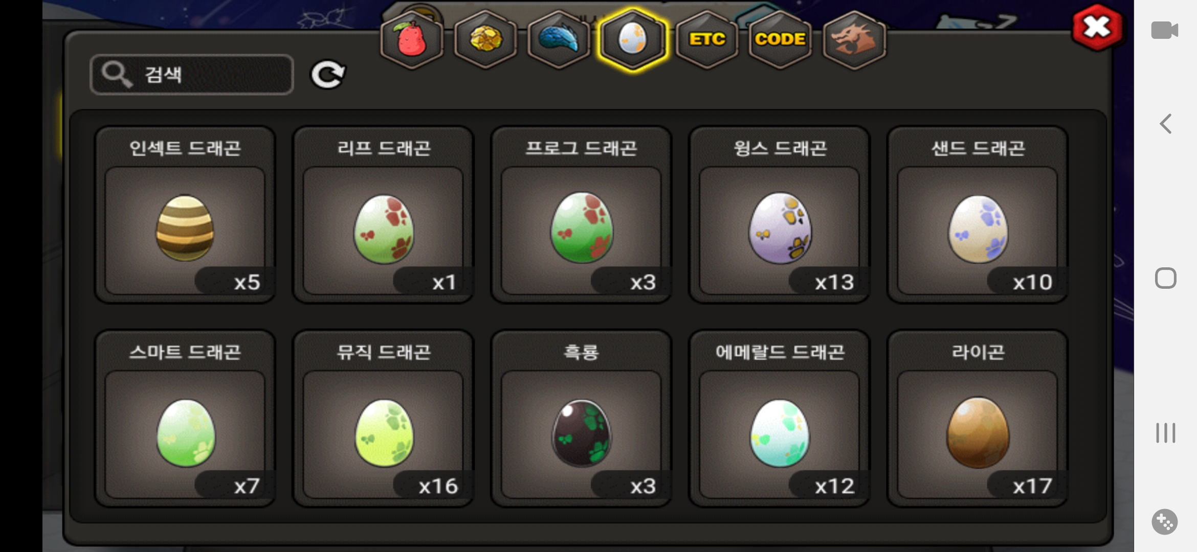Open the fruit food category tab
Screen dimensions: 1197x552
coord(412,40)
